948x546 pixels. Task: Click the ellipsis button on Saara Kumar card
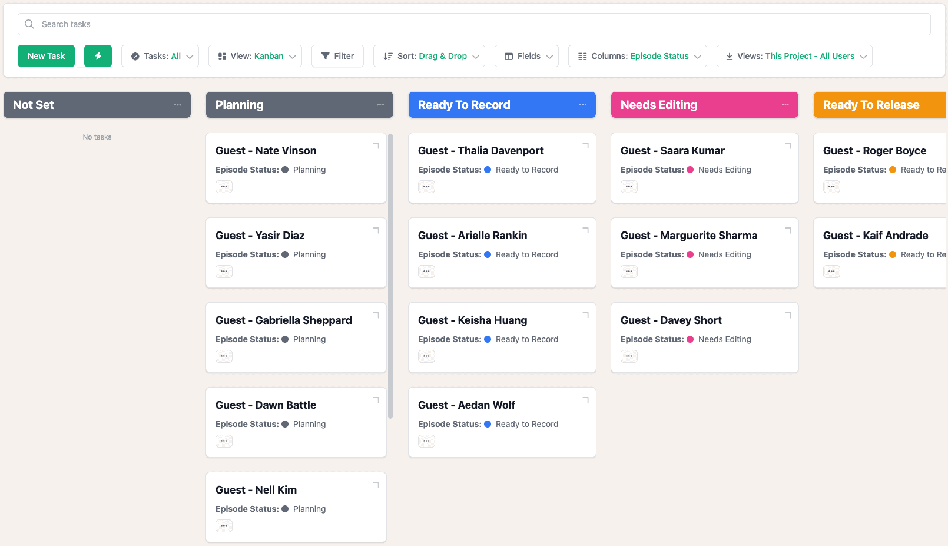pos(629,187)
